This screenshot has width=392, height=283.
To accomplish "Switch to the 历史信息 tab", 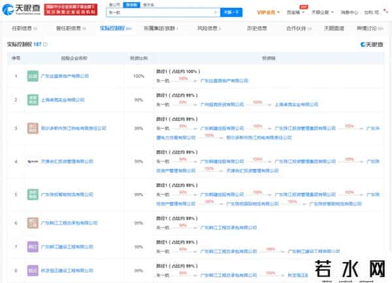I will pyautogui.click(x=257, y=29).
